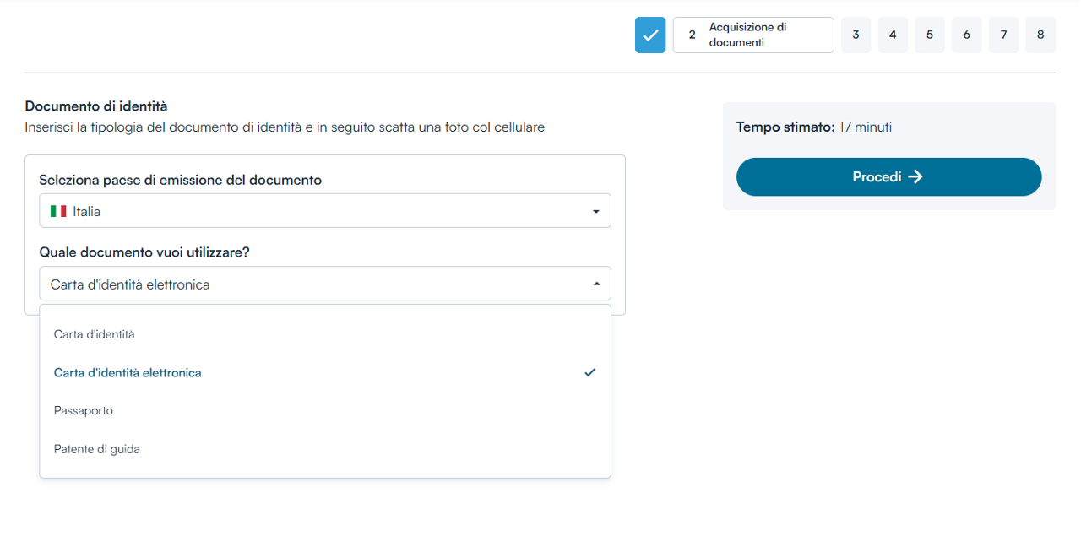Open the country of issue dropdown arrow
1081x536 pixels.
[x=596, y=211]
